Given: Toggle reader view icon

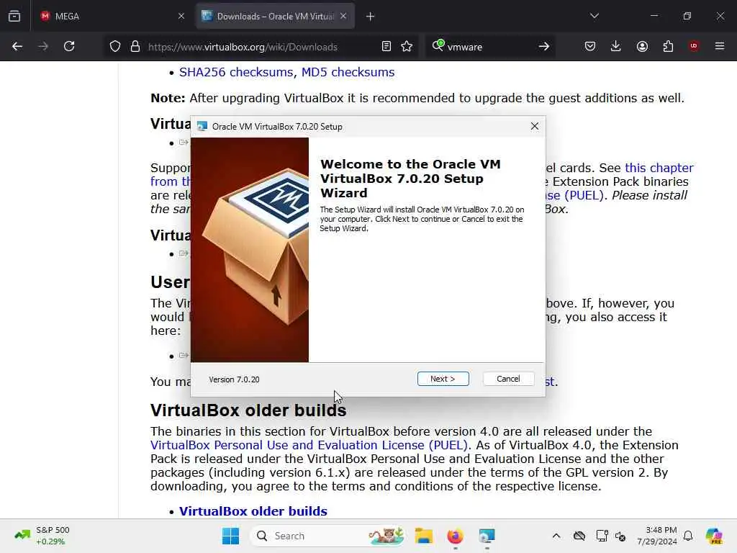Looking at the screenshot, I should pyautogui.click(x=386, y=47).
